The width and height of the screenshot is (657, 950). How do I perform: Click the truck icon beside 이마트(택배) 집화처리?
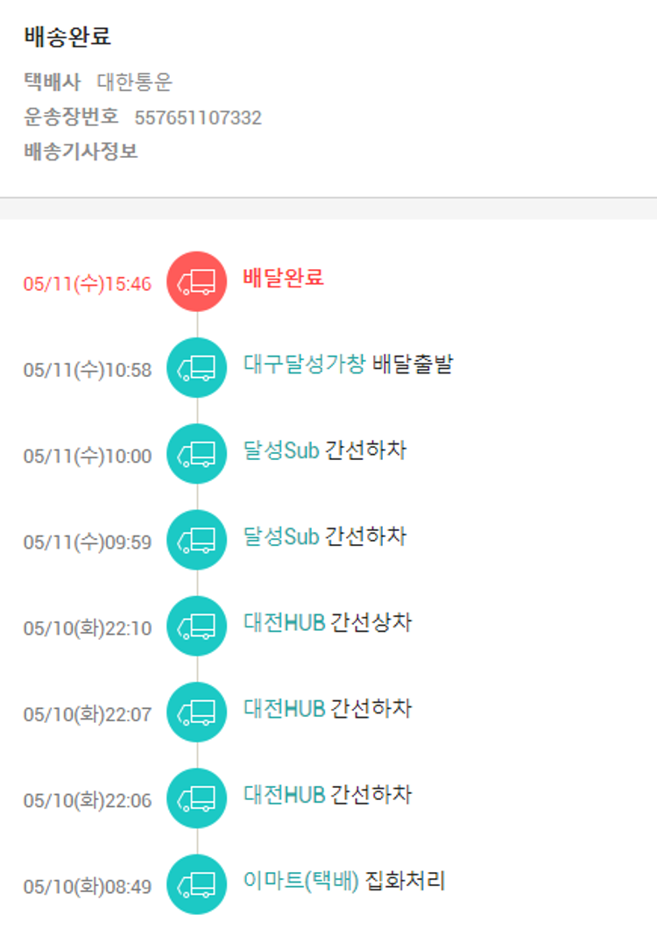[196, 883]
